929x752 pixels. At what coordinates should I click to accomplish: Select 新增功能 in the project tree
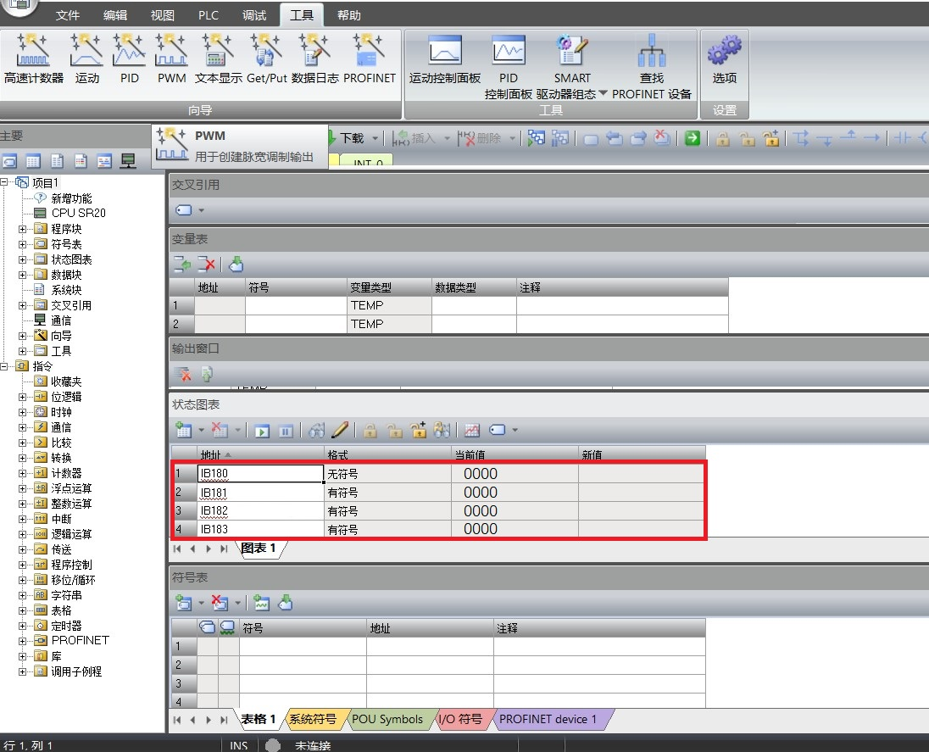[71, 198]
